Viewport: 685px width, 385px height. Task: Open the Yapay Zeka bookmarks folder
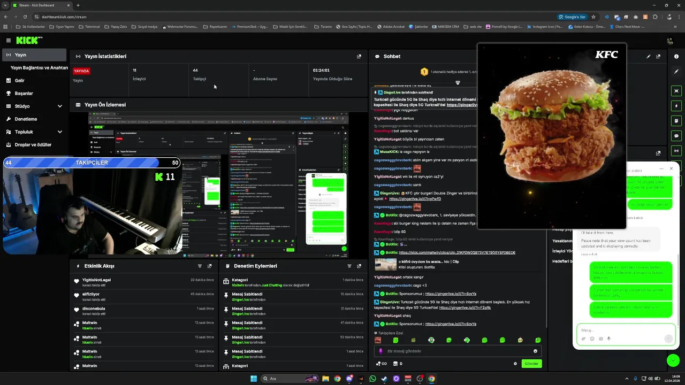(115, 26)
